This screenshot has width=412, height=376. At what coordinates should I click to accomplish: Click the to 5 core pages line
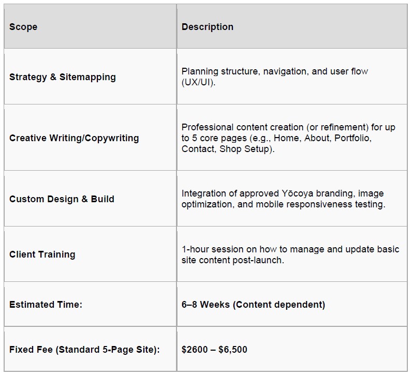pos(276,138)
